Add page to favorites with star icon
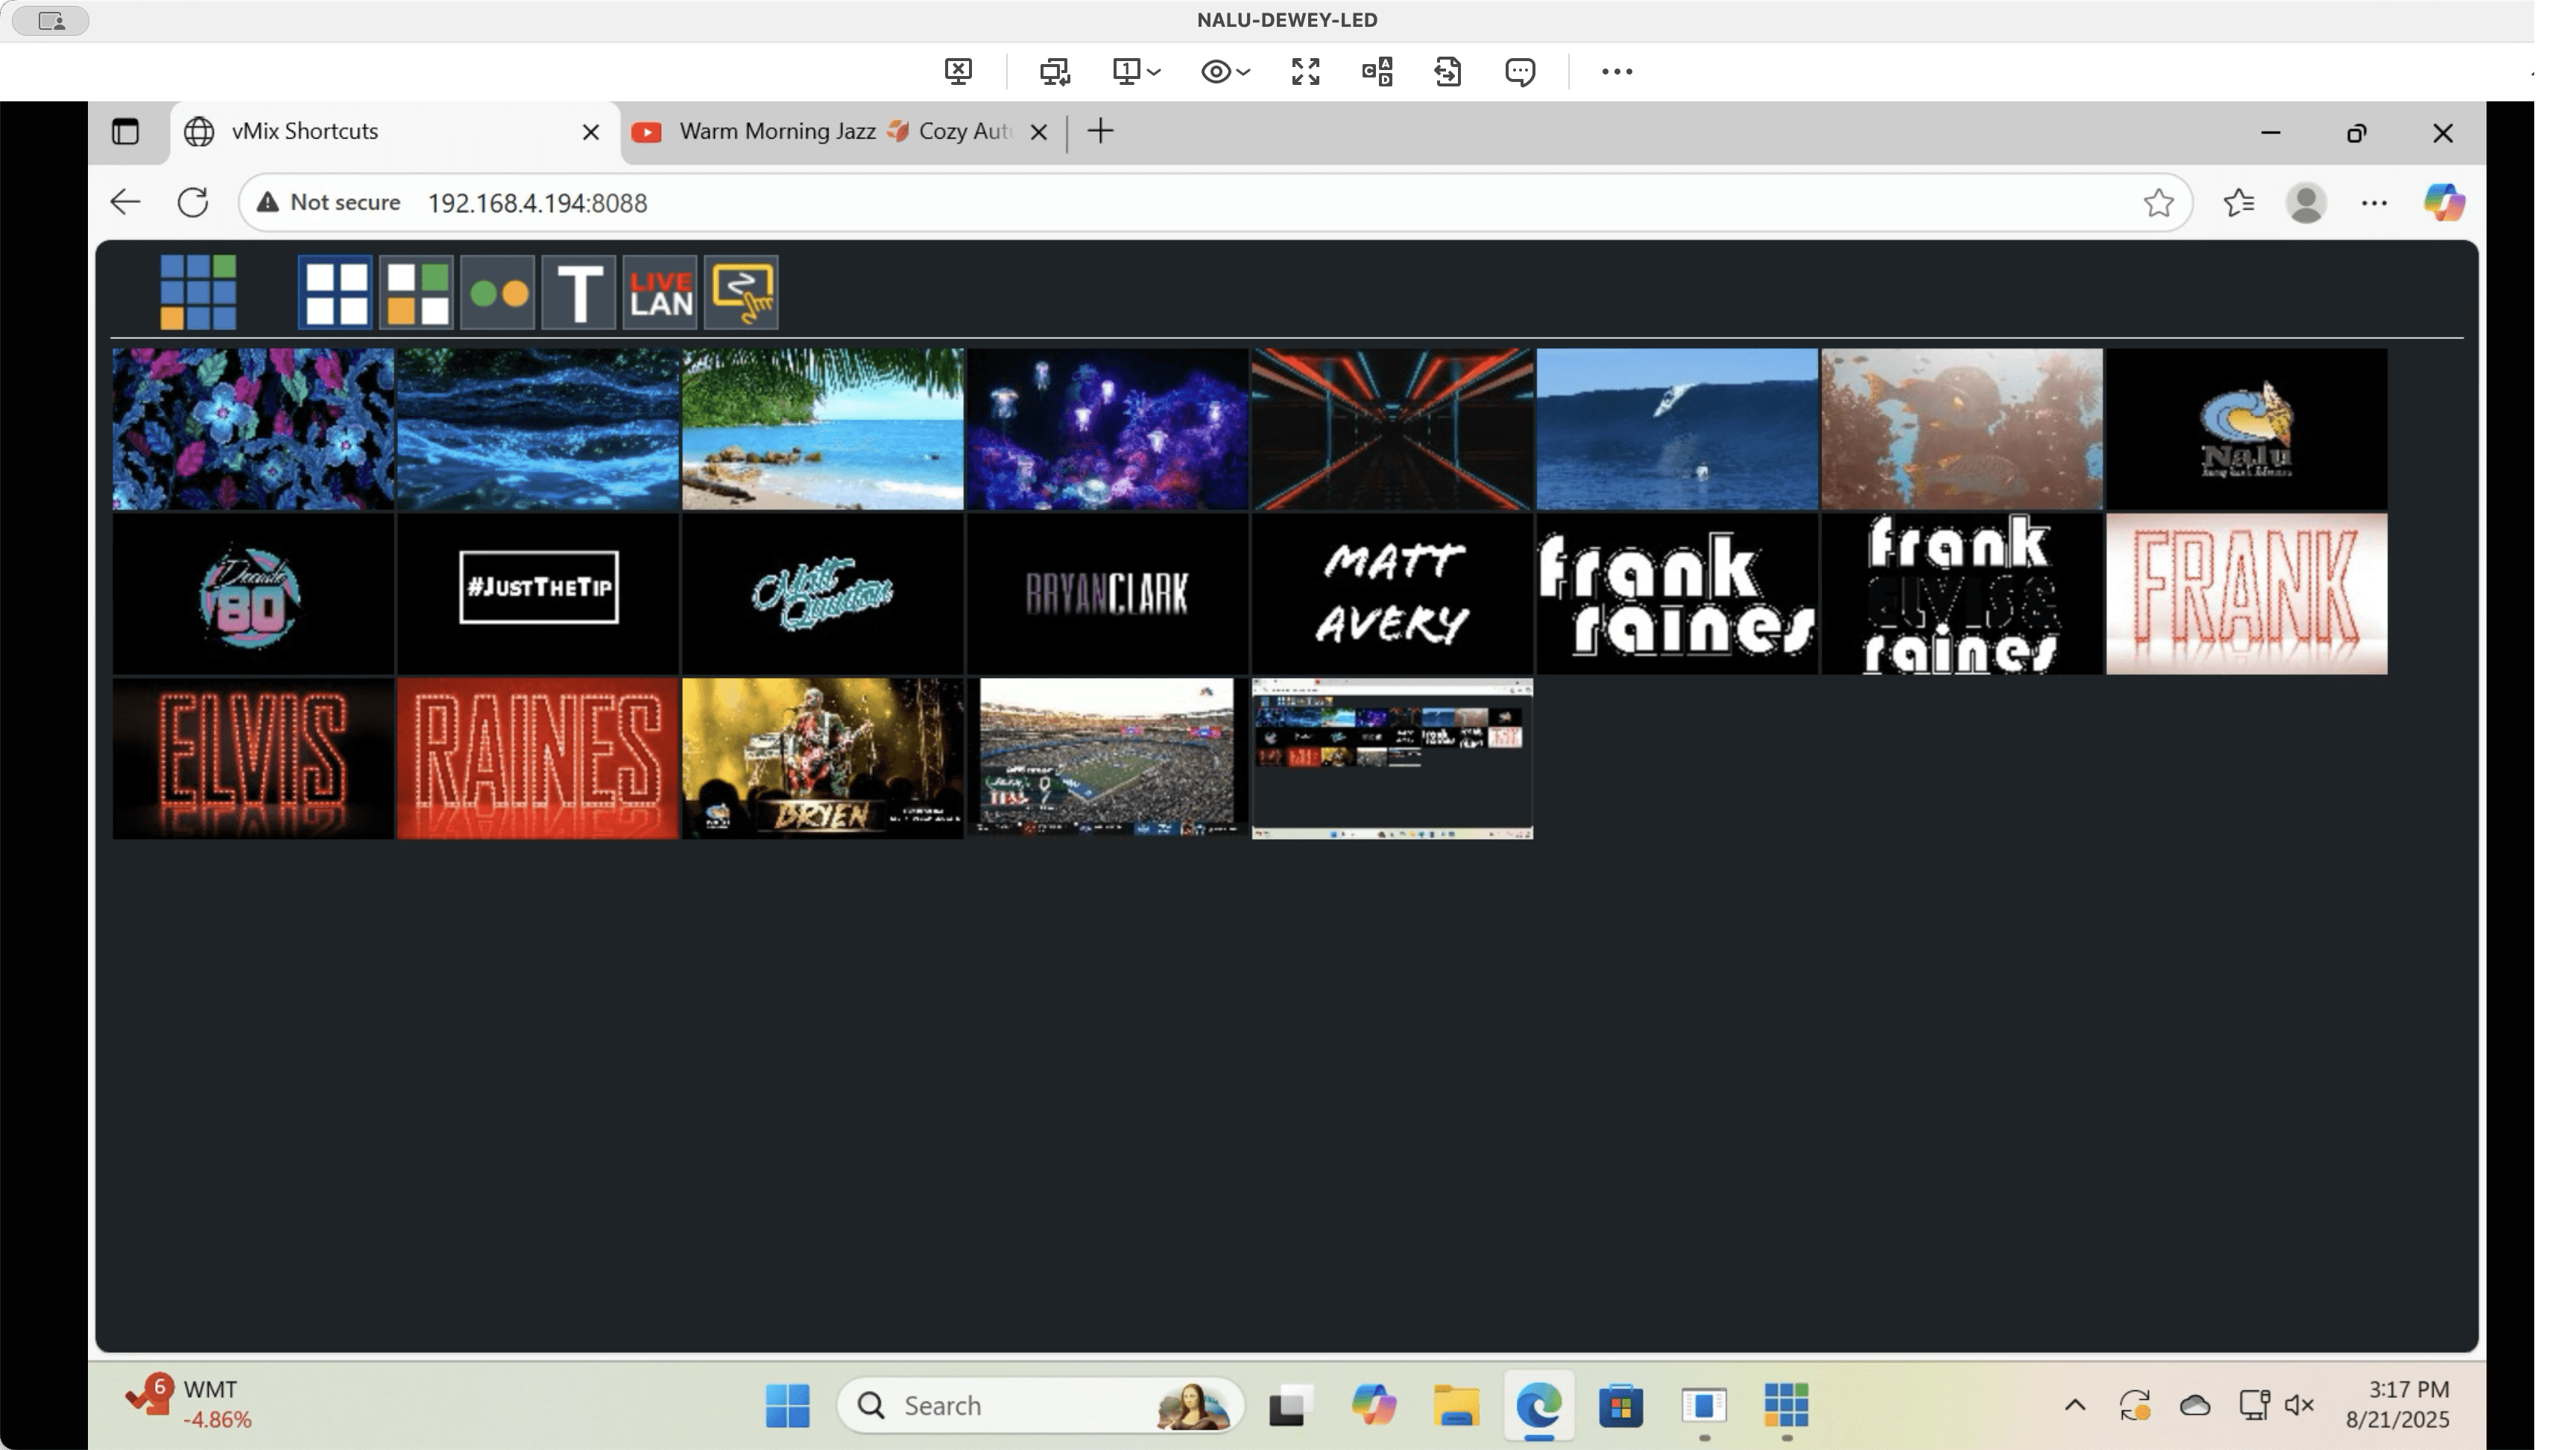Screen dimensions: 2576x1450 (x=2159, y=203)
